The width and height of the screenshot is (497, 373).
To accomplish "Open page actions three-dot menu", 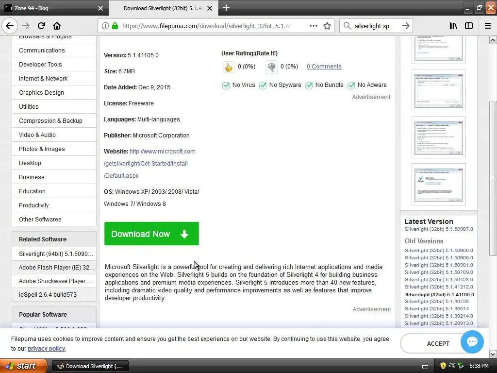I will coord(313,26).
